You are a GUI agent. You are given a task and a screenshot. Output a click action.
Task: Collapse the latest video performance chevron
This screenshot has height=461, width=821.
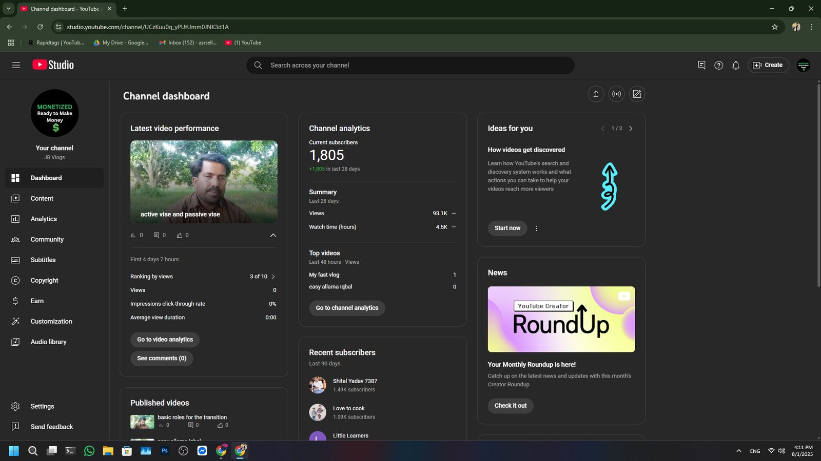tap(273, 235)
